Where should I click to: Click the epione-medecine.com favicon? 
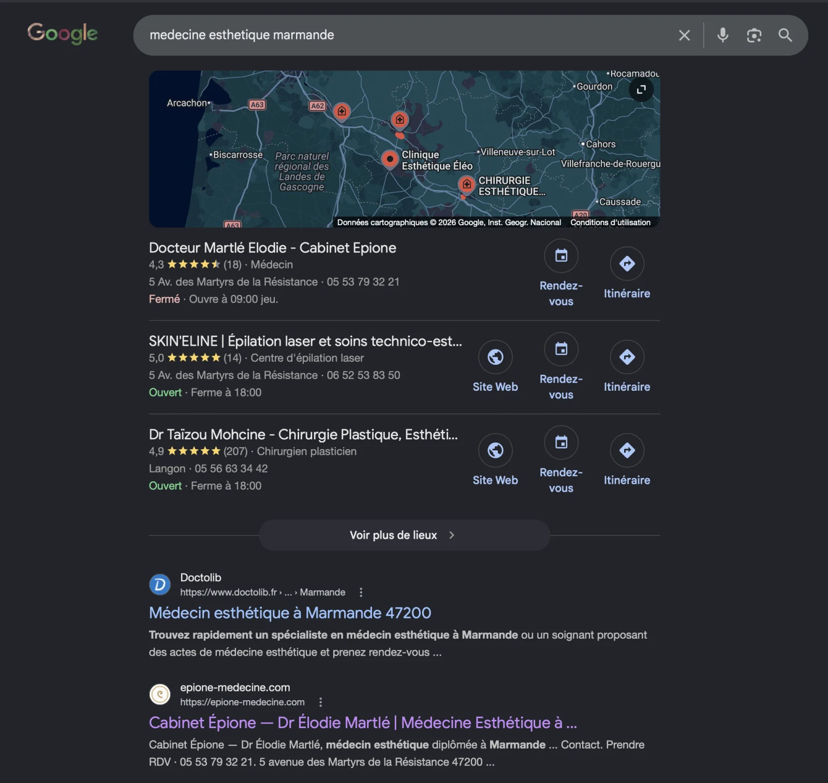click(x=160, y=694)
